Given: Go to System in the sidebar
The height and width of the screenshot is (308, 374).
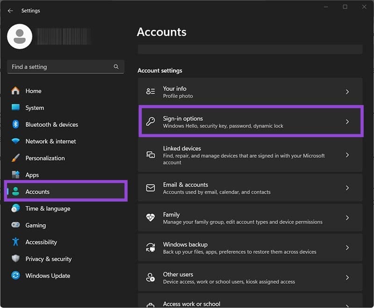Looking at the screenshot, I should tap(35, 108).
